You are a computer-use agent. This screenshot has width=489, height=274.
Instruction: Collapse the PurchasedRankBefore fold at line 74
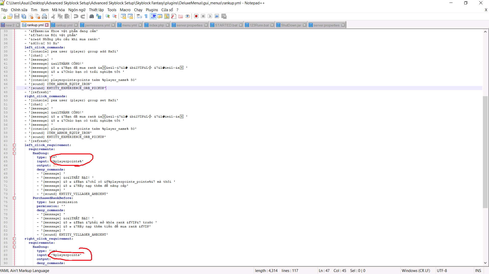point(15,198)
